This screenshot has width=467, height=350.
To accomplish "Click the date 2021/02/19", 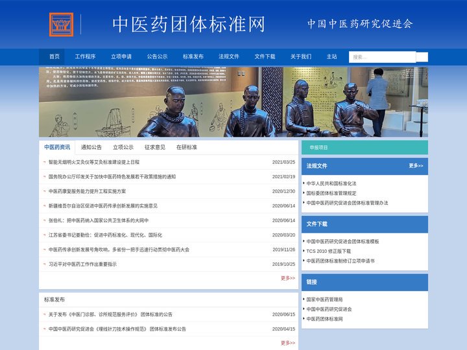I will pos(283,177).
